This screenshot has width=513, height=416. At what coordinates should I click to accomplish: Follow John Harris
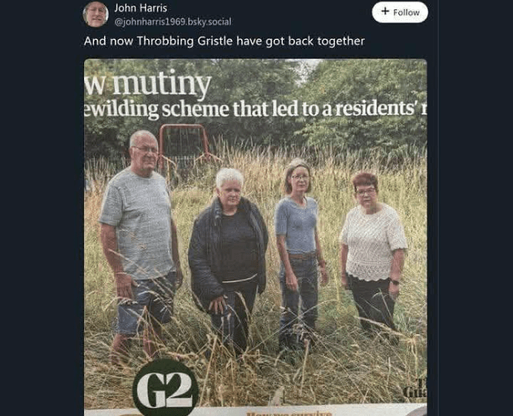point(400,12)
